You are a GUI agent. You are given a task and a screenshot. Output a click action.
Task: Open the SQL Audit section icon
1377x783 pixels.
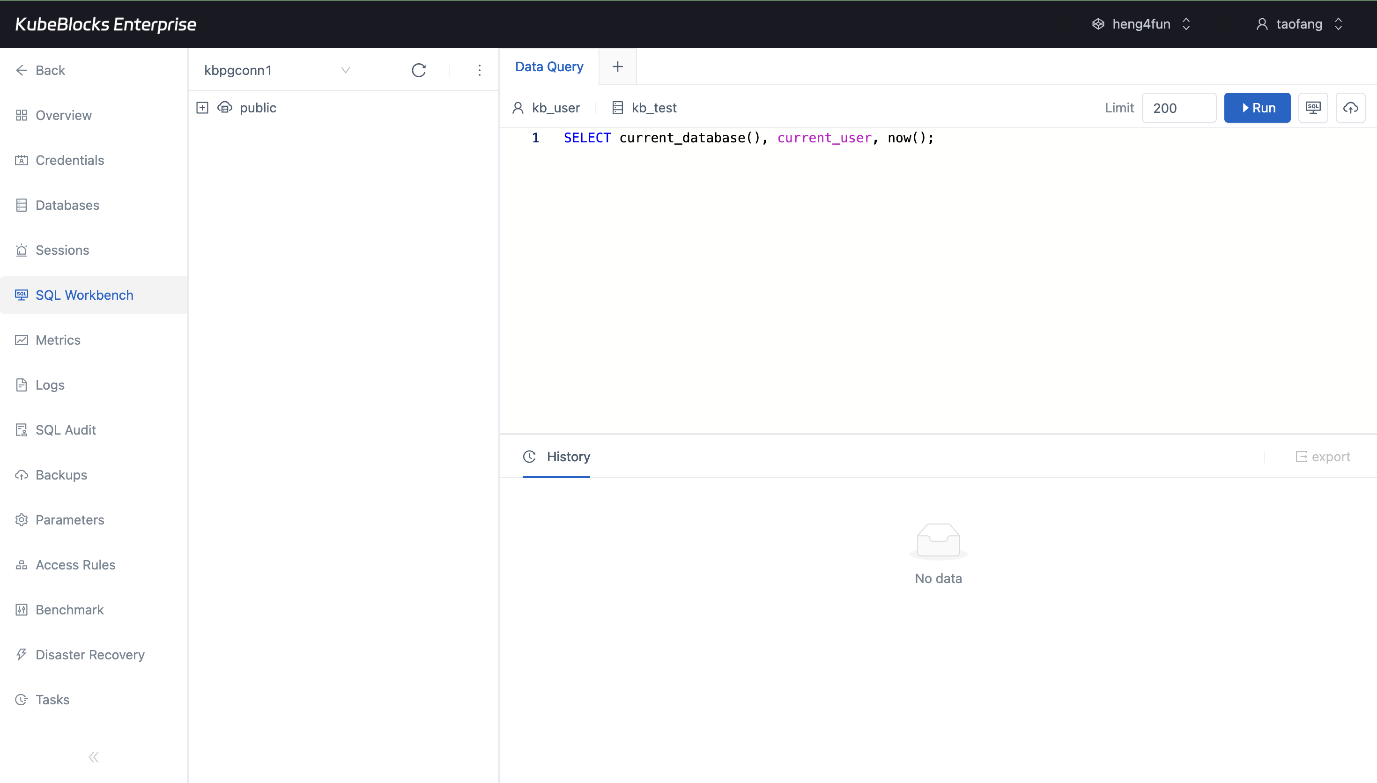[x=22, y=430]
